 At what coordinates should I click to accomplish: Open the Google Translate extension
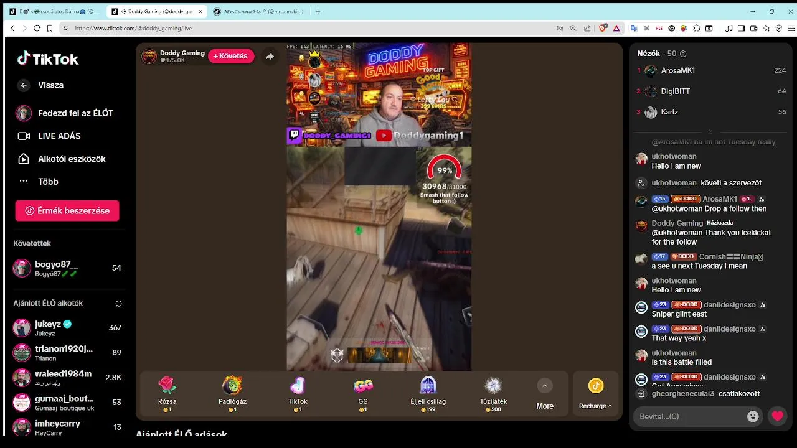pyautogui.click(x=634, y=28)
